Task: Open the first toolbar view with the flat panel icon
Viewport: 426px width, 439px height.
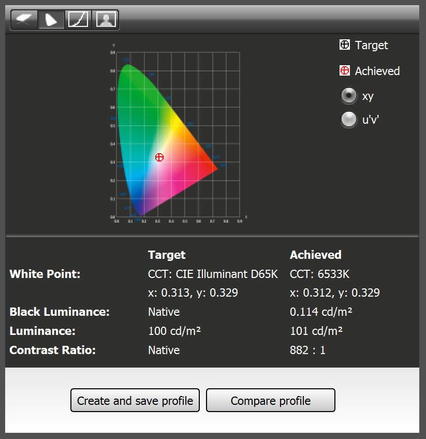Action: 24,20
